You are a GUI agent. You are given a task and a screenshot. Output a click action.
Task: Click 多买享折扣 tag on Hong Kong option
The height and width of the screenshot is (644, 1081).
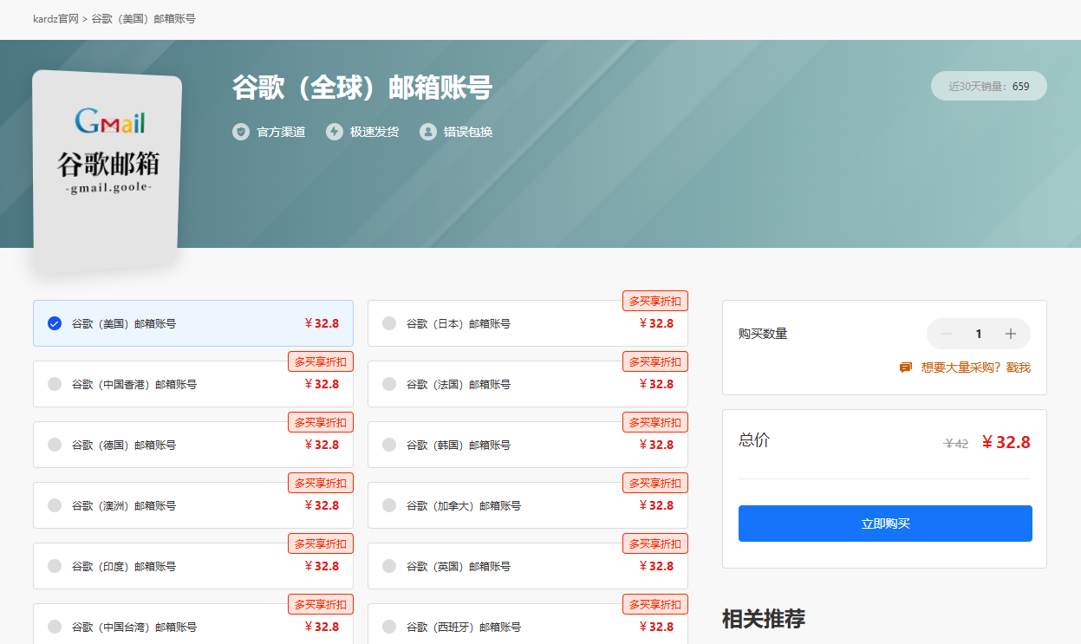click(321, 361)
